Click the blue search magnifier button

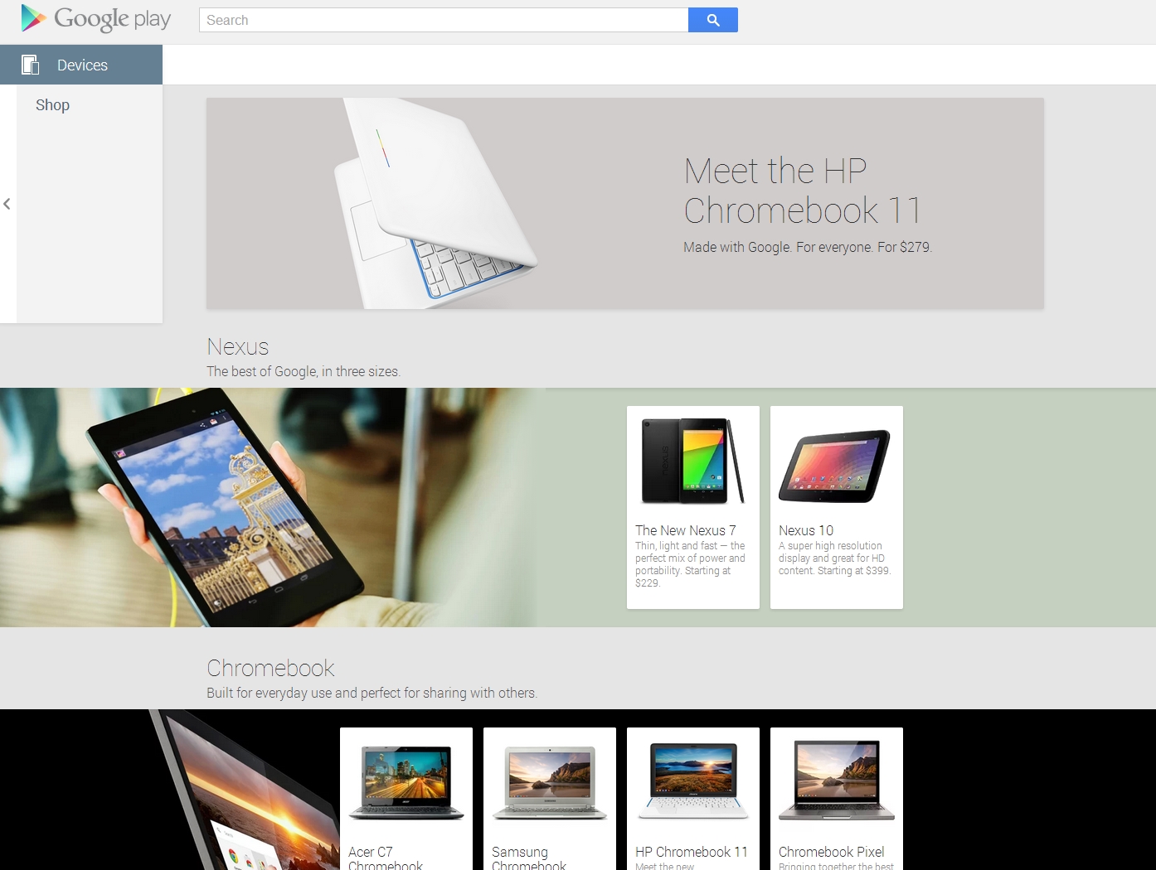tap(713, 20)
